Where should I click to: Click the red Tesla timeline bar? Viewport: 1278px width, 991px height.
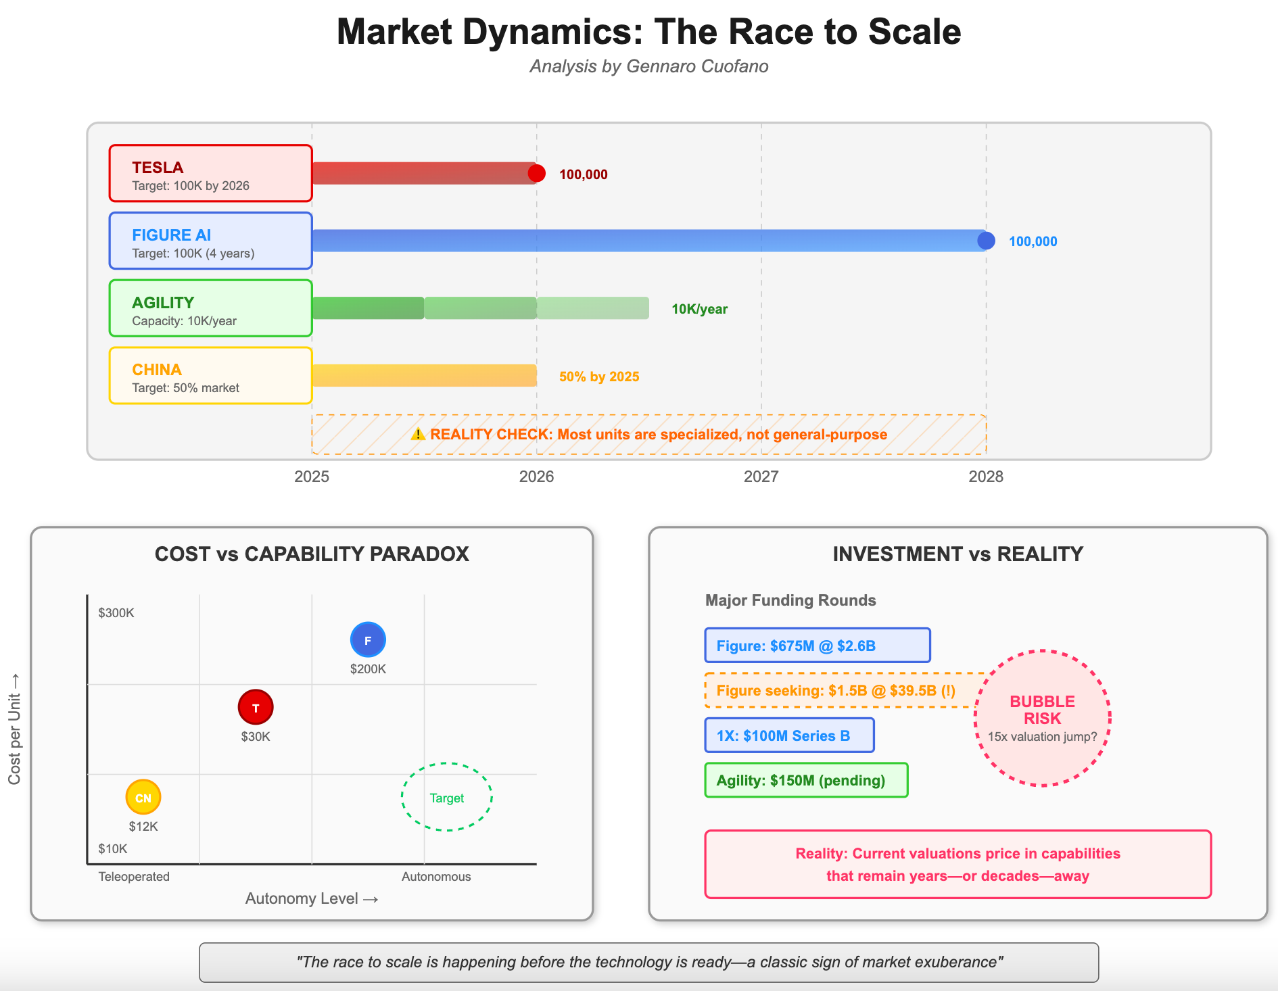(424, 173)
